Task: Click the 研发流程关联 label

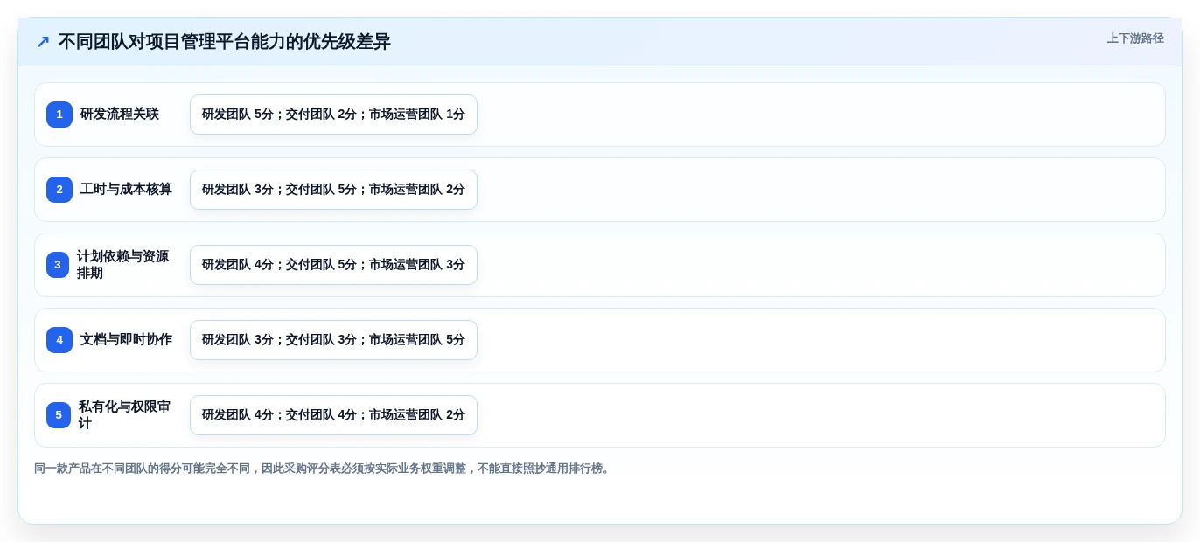Action: [x=120, y=115]
